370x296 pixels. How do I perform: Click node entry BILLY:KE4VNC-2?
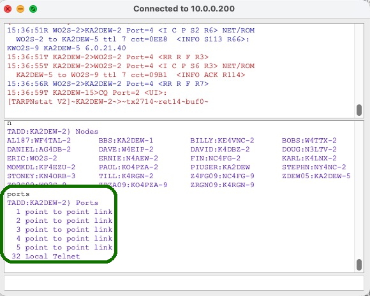pos(222,140)
